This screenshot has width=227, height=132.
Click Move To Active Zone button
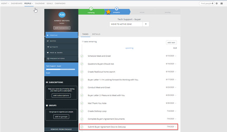click(x=126, y=24)
